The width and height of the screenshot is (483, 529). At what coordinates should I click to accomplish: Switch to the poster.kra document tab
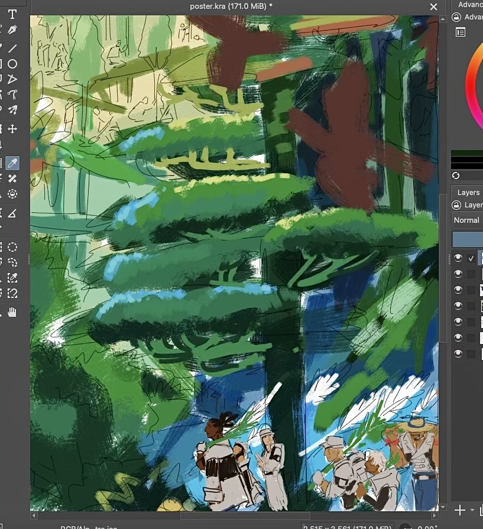[231, 6]
